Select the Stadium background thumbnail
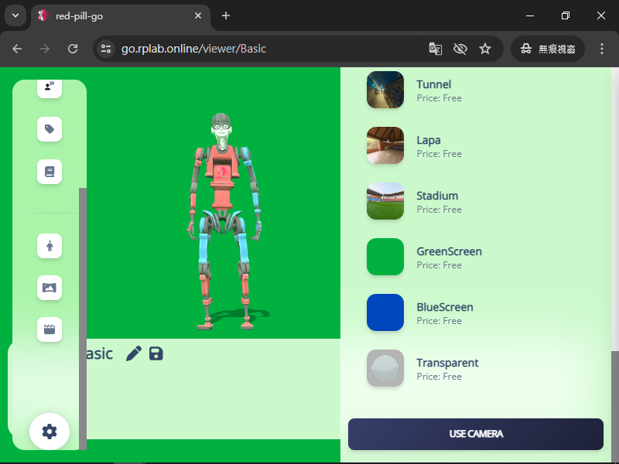Image resolution: width=619 pixels, height=464 pixels. (385, 201)
